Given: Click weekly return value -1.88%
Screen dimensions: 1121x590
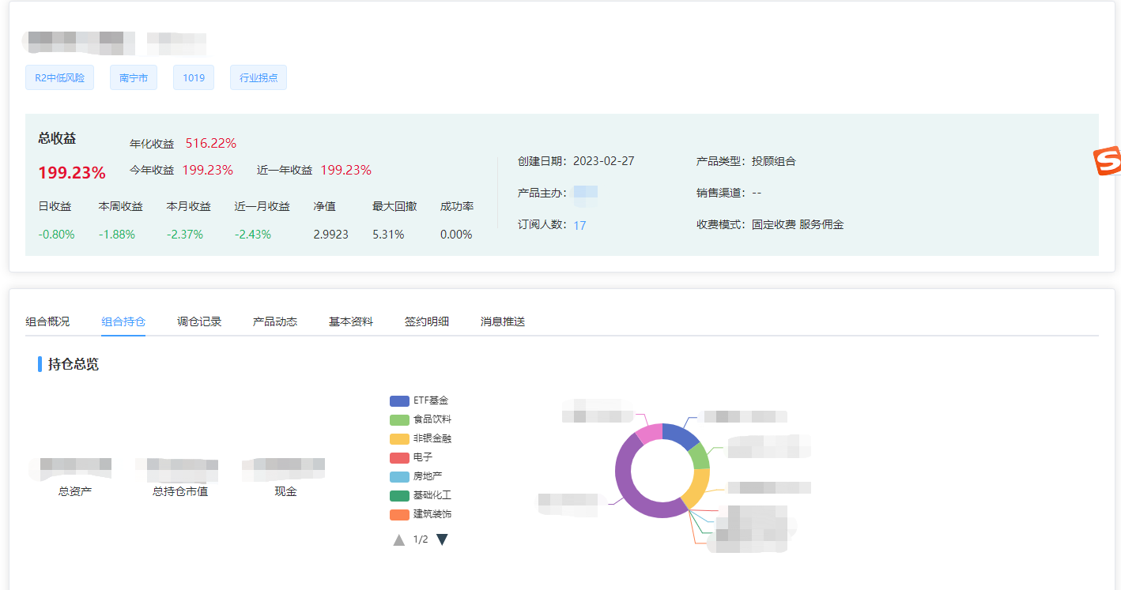Looking at the screenshot, I should 117,235.
